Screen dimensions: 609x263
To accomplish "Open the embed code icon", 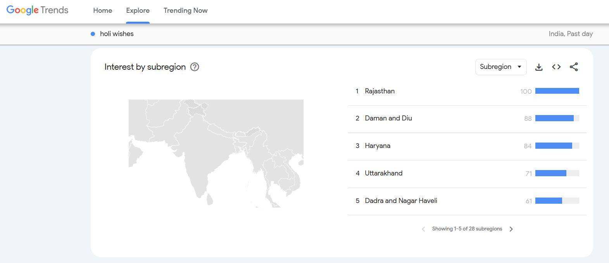I will 556,67.
